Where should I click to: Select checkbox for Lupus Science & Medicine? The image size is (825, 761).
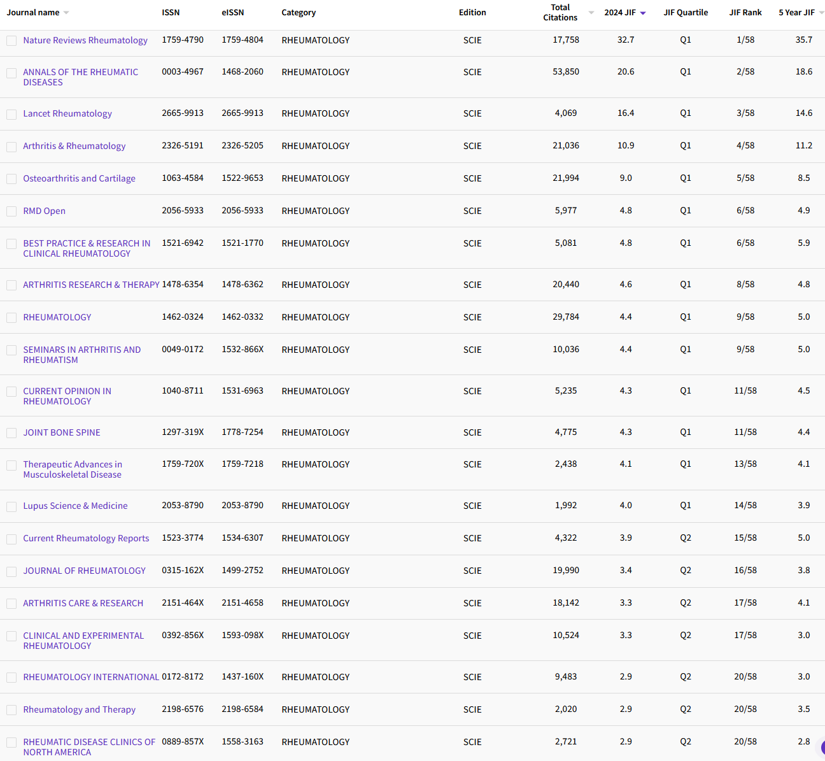point(11,507)
